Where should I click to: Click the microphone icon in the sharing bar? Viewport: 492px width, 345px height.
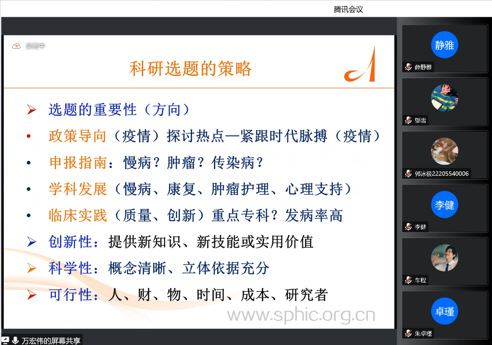point(15,340)
